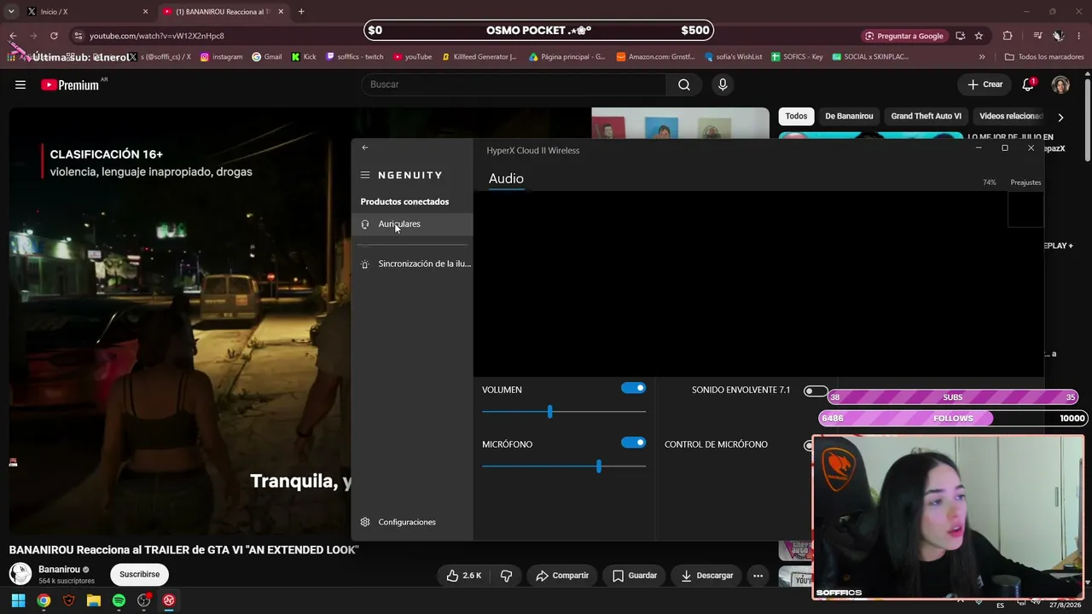The image size is (1092, 614).
Task: Start YouTube voice search with microphone
Action: (723, 84)
